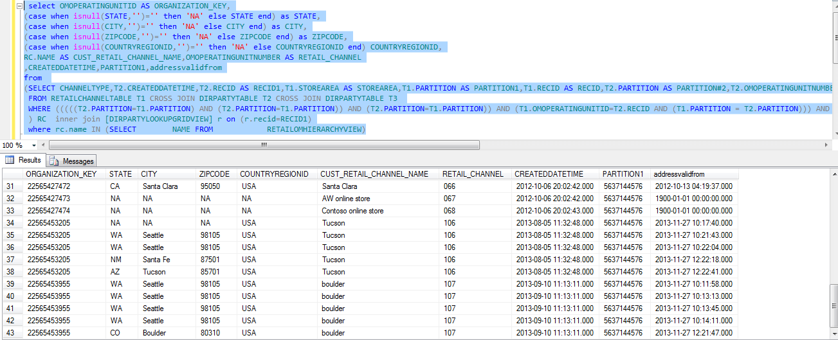
Task: Click the 80310 zipcode cell
Action: click(216, 333)
